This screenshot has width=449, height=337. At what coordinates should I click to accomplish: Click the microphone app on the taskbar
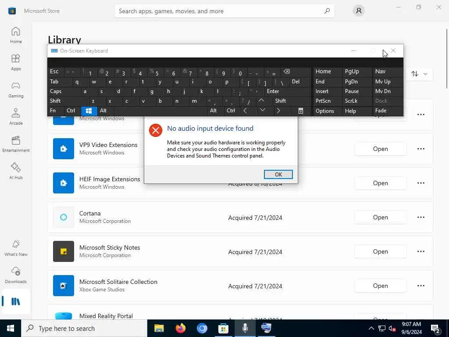tap(245, 328)
